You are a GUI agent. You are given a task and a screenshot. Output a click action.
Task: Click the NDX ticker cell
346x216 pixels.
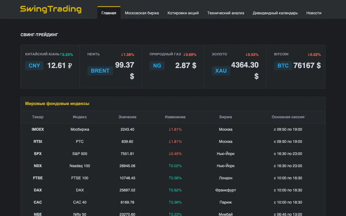38,166
